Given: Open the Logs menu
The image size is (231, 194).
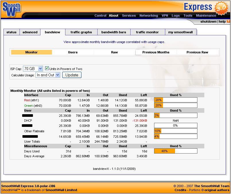Looking at the screenshot, I should [x=176, y=15].
